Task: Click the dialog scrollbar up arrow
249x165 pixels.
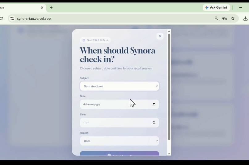Action: coord(169,31)
